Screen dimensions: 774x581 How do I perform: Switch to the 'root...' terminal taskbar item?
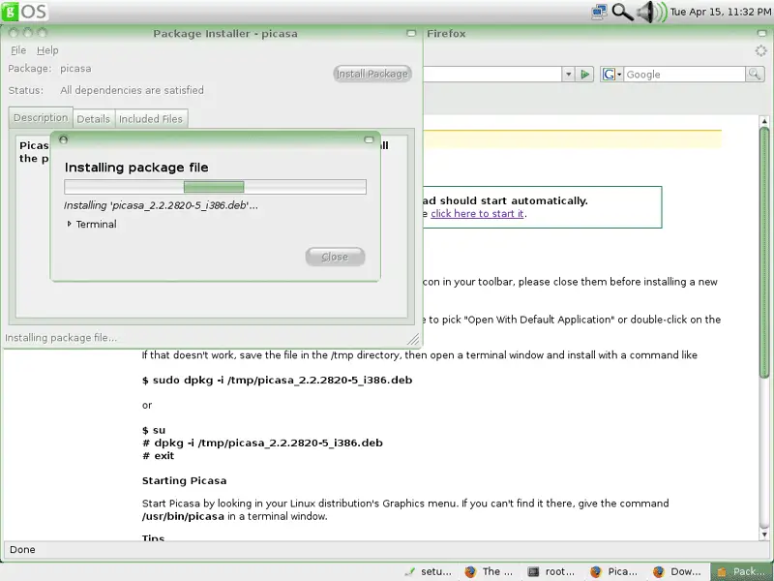click(x=551, y=571)
